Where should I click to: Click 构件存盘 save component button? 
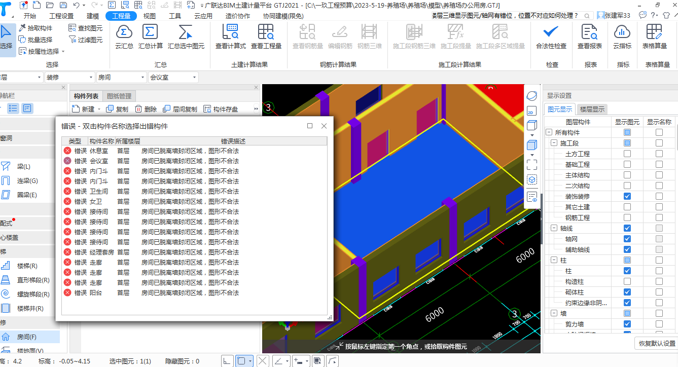pos(221,109)
